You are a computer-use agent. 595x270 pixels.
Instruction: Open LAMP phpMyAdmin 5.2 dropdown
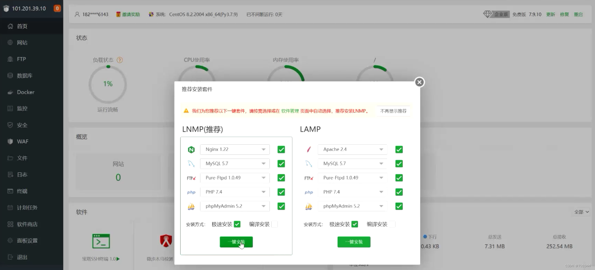pos(352,206)
